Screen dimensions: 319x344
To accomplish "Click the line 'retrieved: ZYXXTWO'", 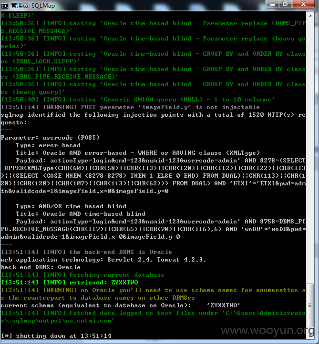I will coord(69,283).
